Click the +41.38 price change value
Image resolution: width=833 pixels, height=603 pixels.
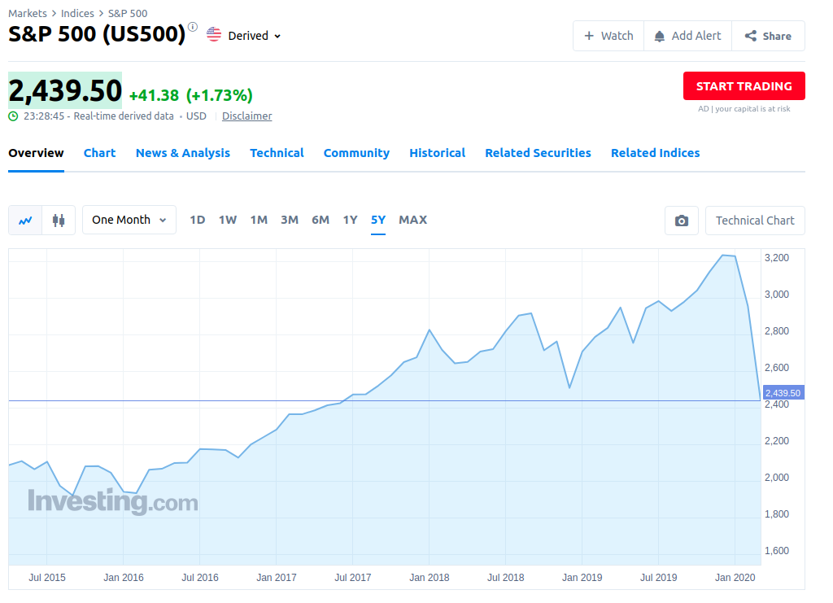pyautogui.click(x=154, y=96)
